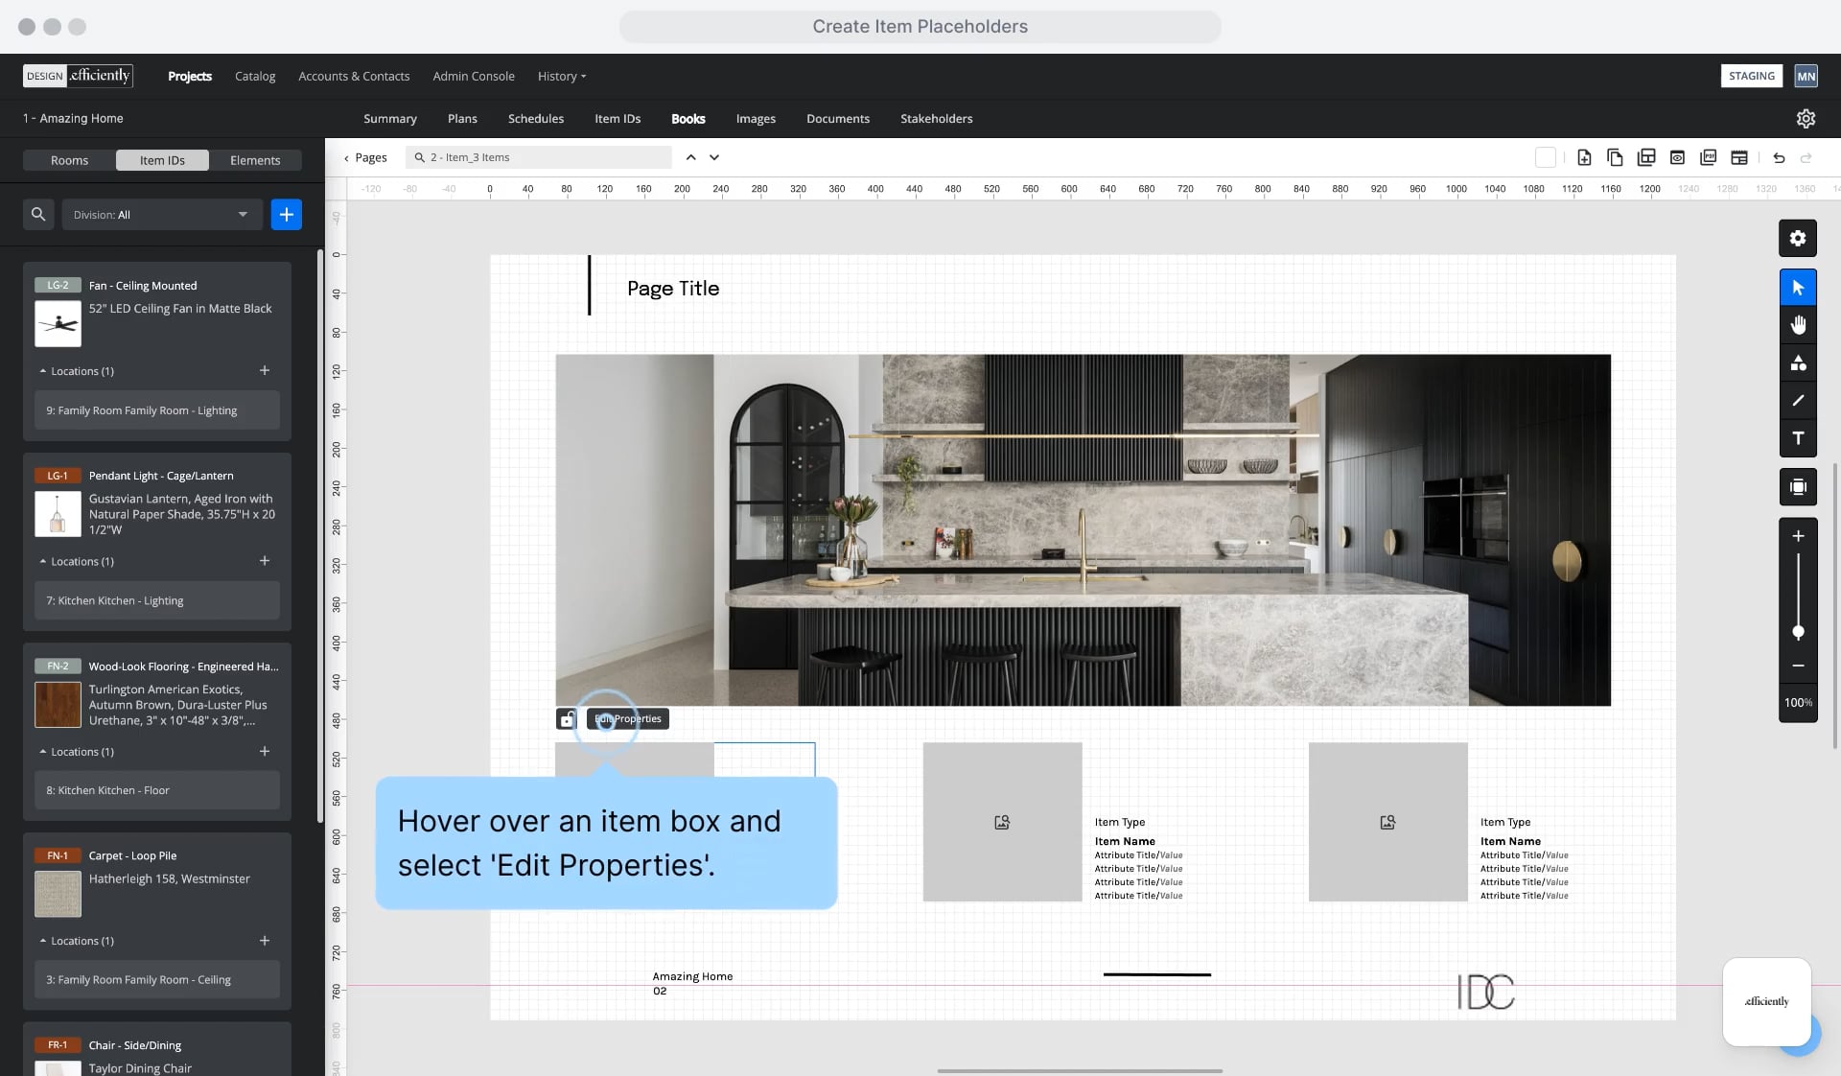Switch to the Elements tab

coord(255,160)
